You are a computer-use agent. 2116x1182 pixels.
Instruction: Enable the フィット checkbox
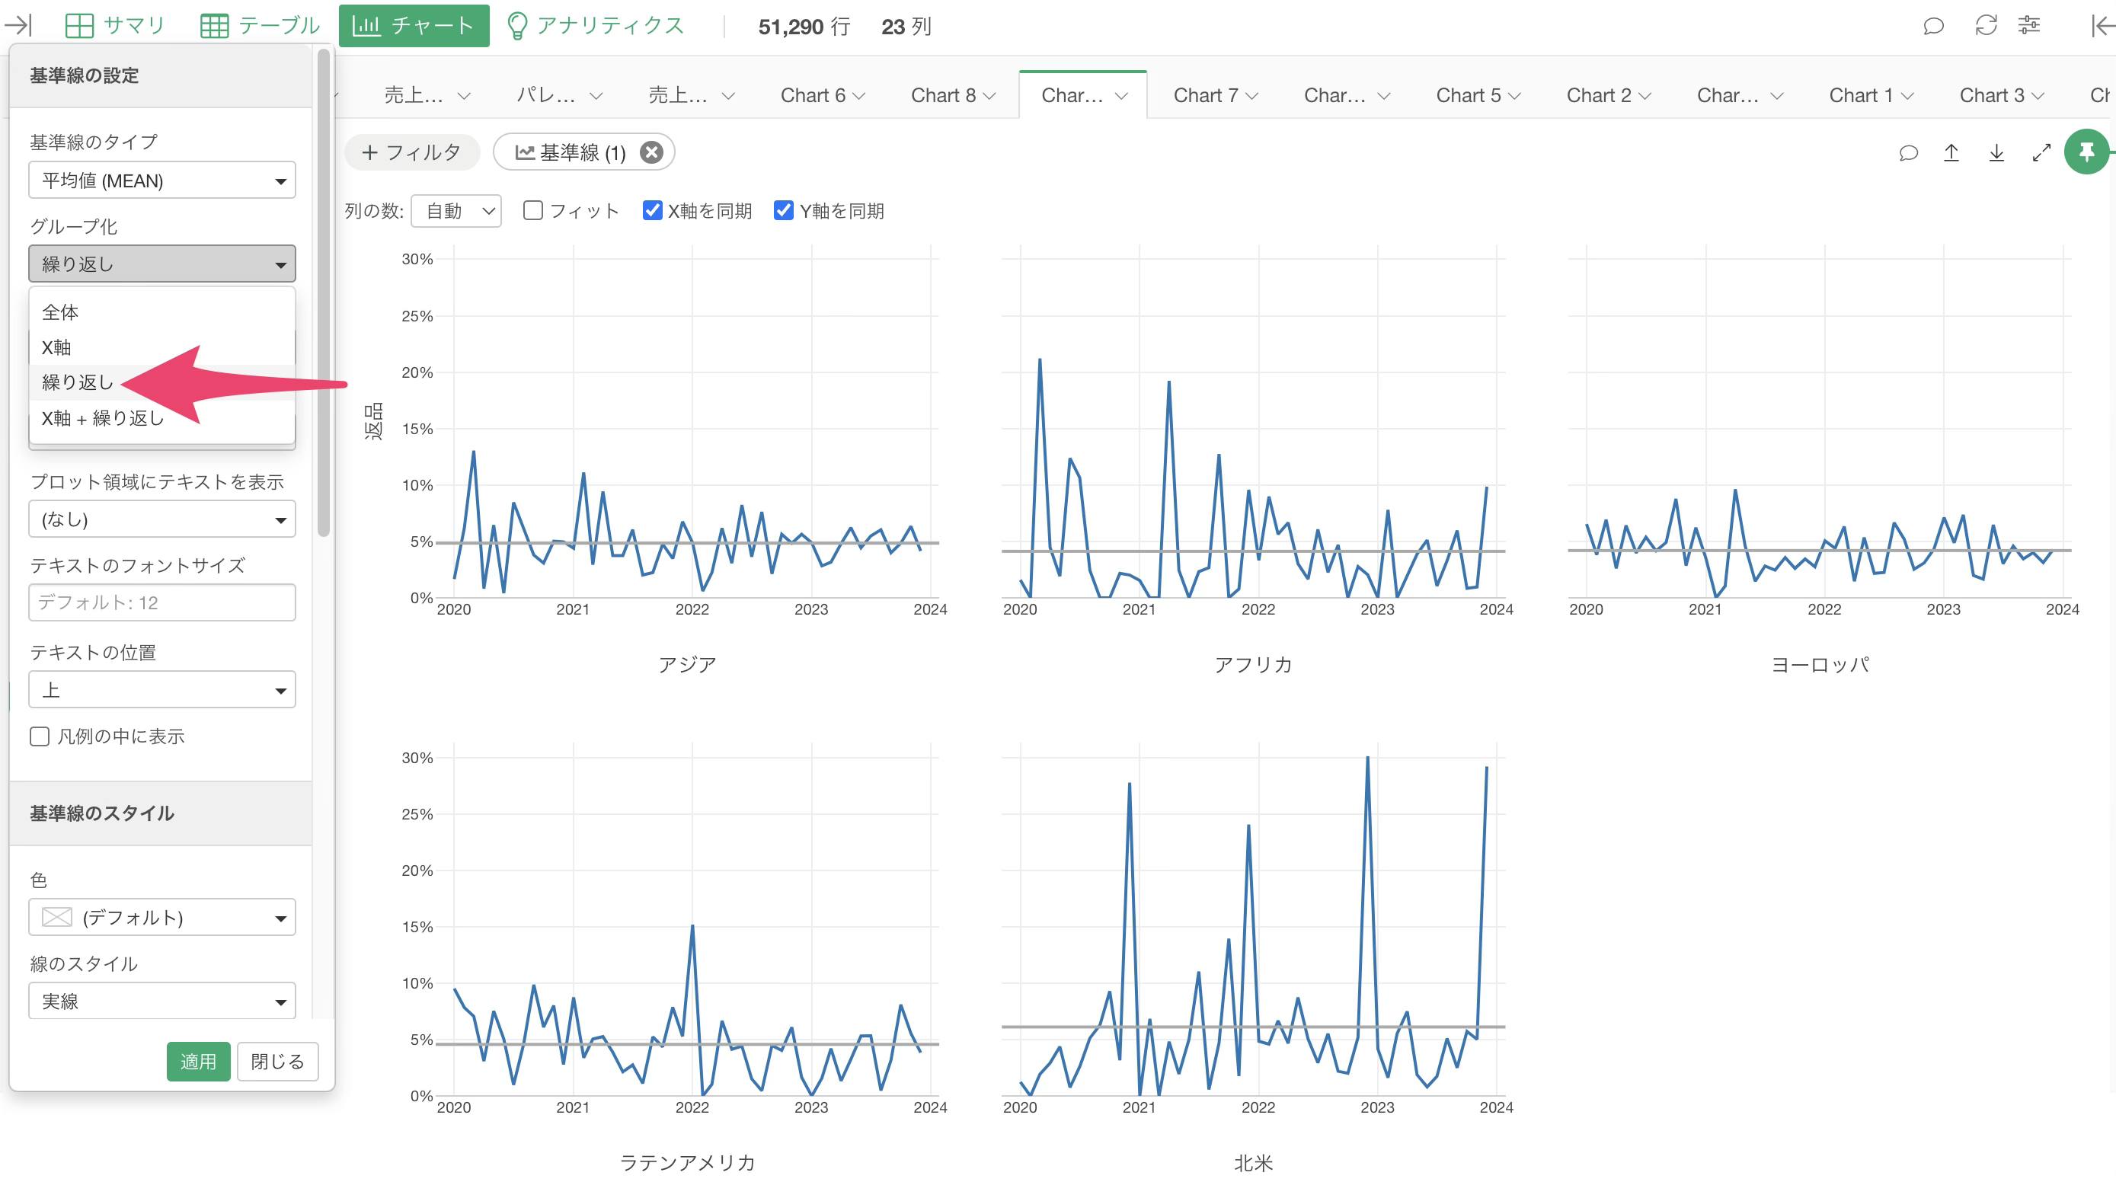tap(533, 211)
